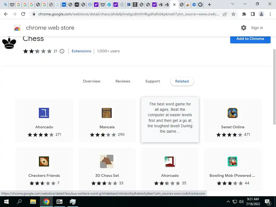Switch to the Overview tab
Viewport: 276px width, 207px height.
[92, 81]
